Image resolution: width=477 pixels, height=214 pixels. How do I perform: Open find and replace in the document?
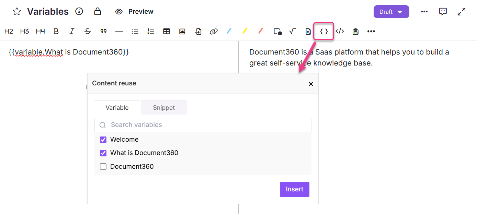(308, 31)
